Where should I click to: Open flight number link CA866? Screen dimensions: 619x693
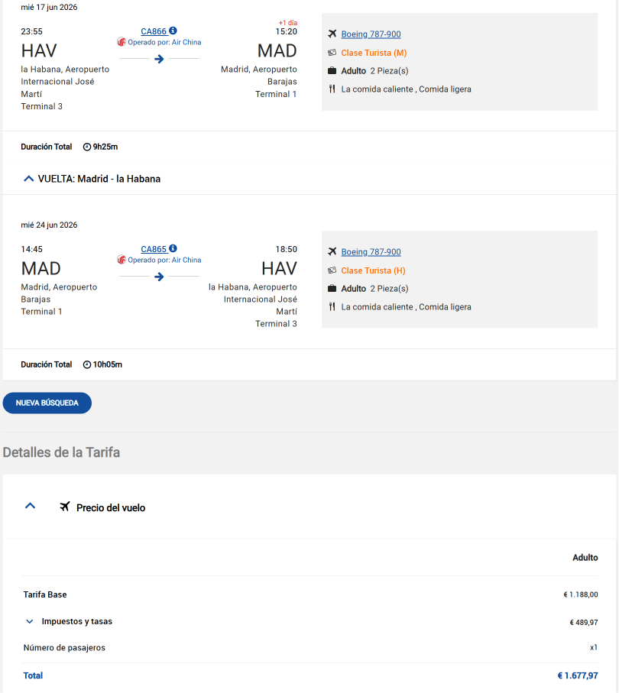point(154,31)
